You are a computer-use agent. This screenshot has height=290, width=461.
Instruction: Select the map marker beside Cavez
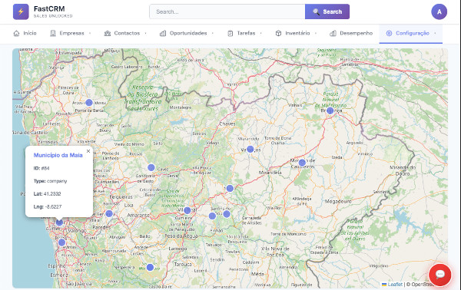click(x=151, y=167)
